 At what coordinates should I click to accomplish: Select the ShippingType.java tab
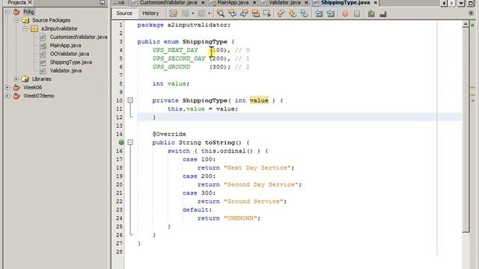(345, 2)
